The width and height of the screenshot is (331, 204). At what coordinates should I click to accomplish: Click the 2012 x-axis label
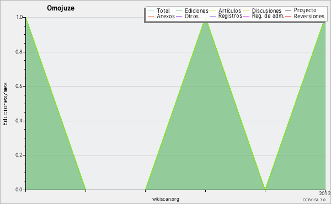point(324,194)
